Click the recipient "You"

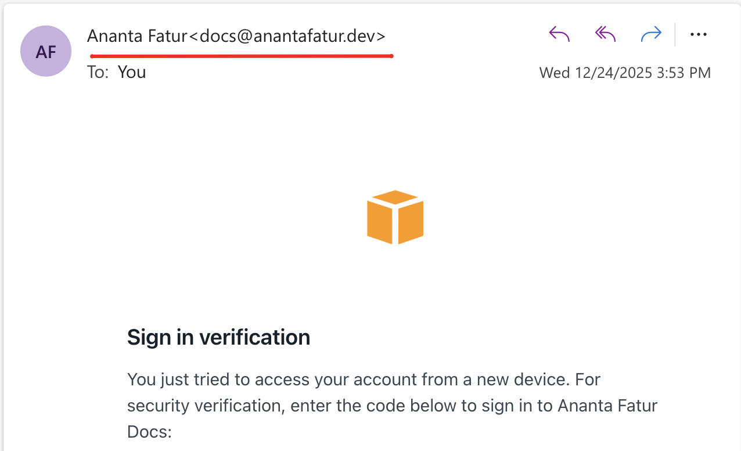132,72
